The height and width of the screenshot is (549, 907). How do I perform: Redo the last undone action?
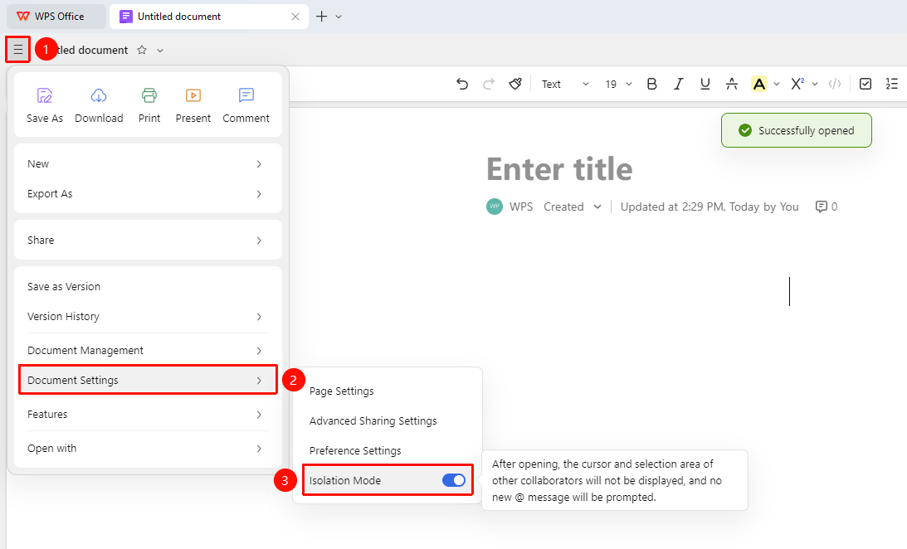(489, 85)
